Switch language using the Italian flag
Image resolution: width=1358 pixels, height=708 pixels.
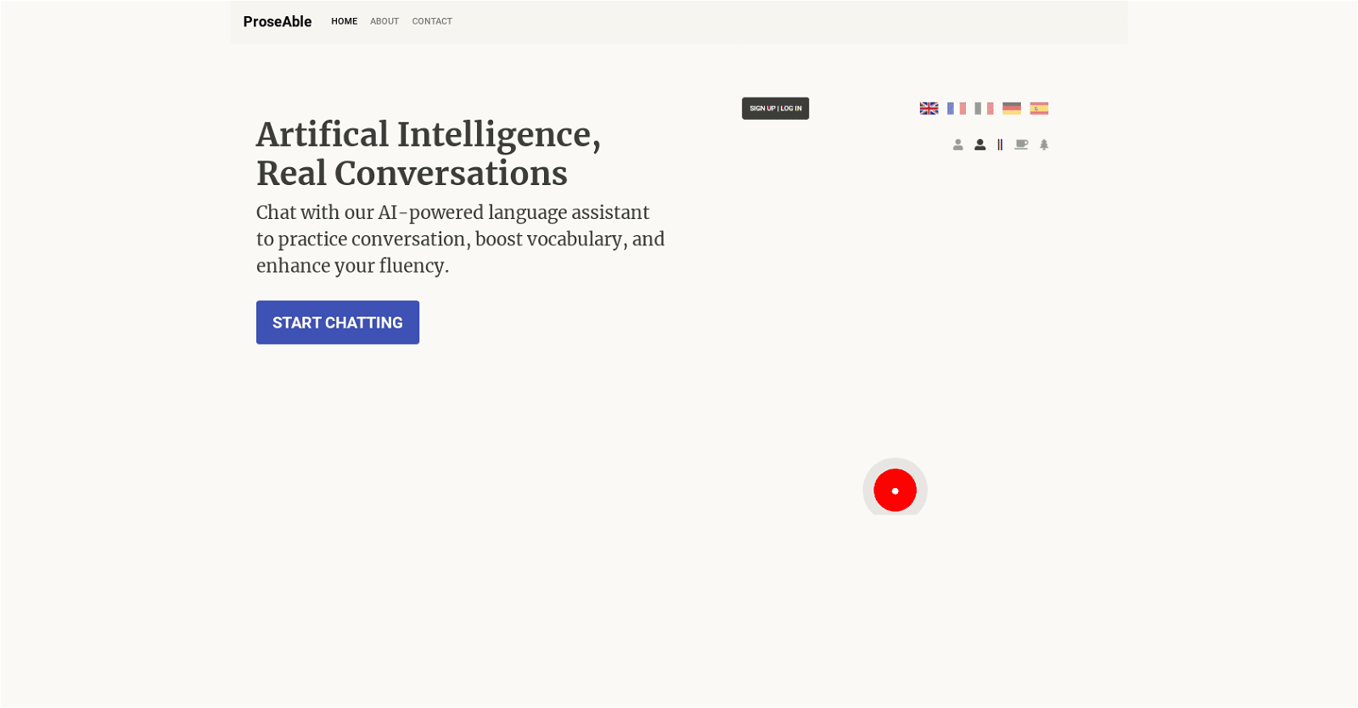(x=984, y=109)
